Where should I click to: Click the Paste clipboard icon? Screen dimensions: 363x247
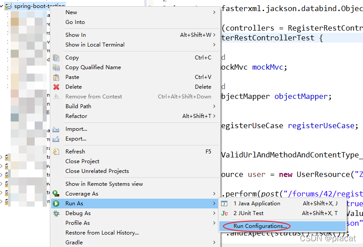tap(56, 77)
